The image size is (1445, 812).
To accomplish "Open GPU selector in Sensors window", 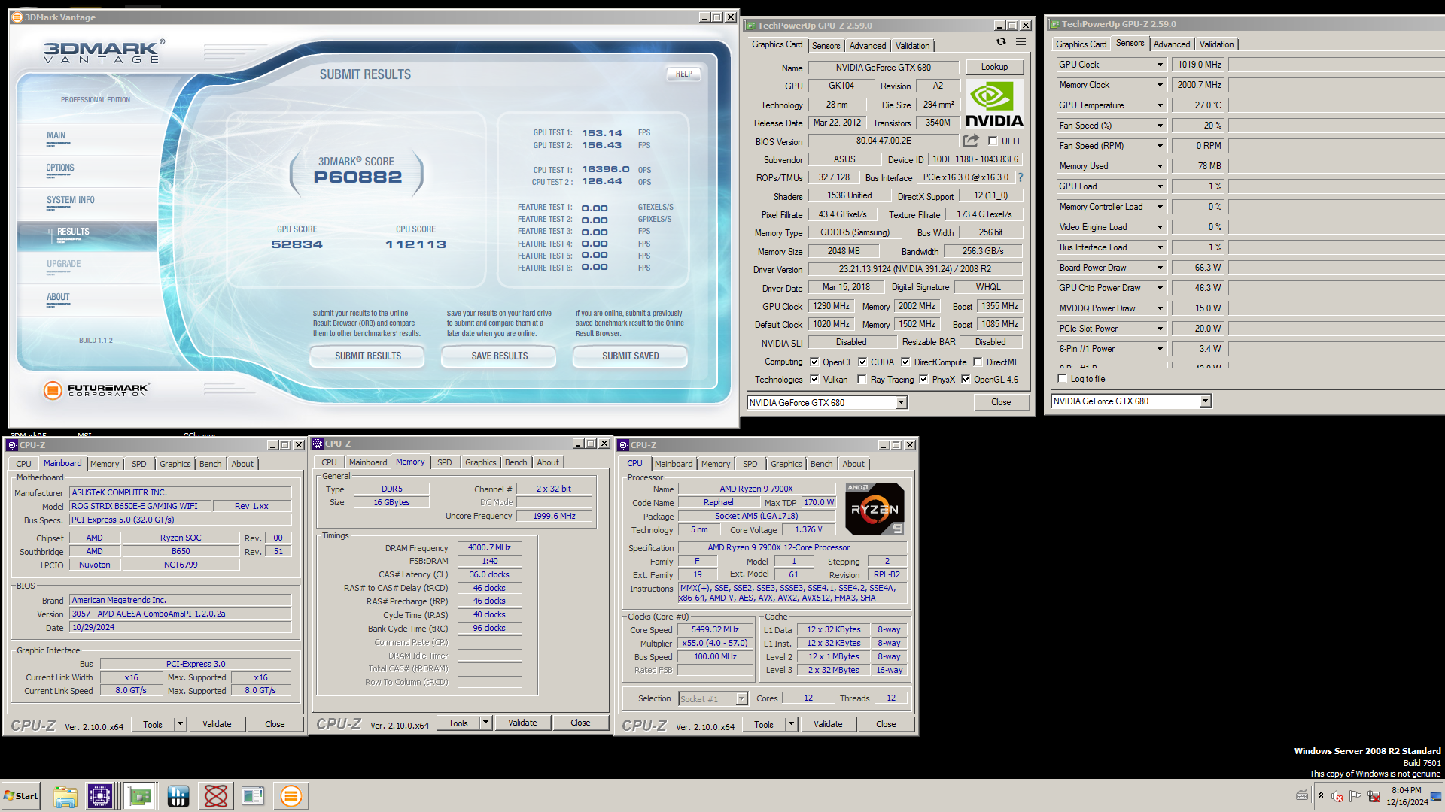I will pos(1205,401).
